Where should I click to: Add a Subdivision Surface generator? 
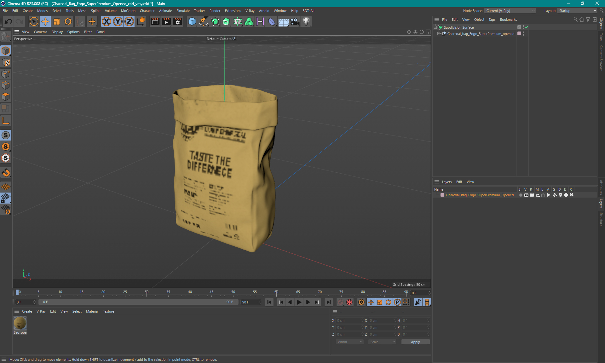[215, 21]
